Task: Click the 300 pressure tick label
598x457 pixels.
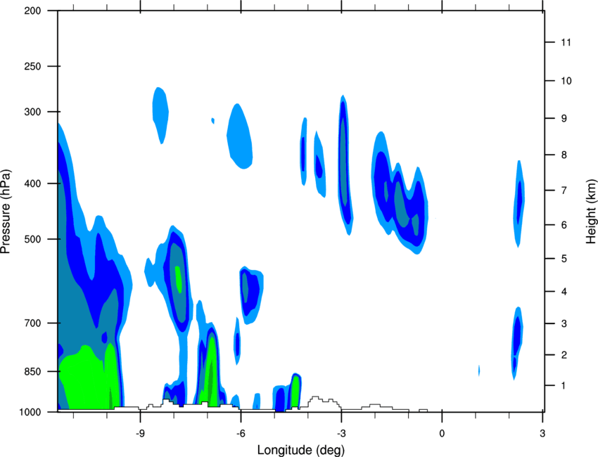Action: pyautogui.click(x=32, y=112)
